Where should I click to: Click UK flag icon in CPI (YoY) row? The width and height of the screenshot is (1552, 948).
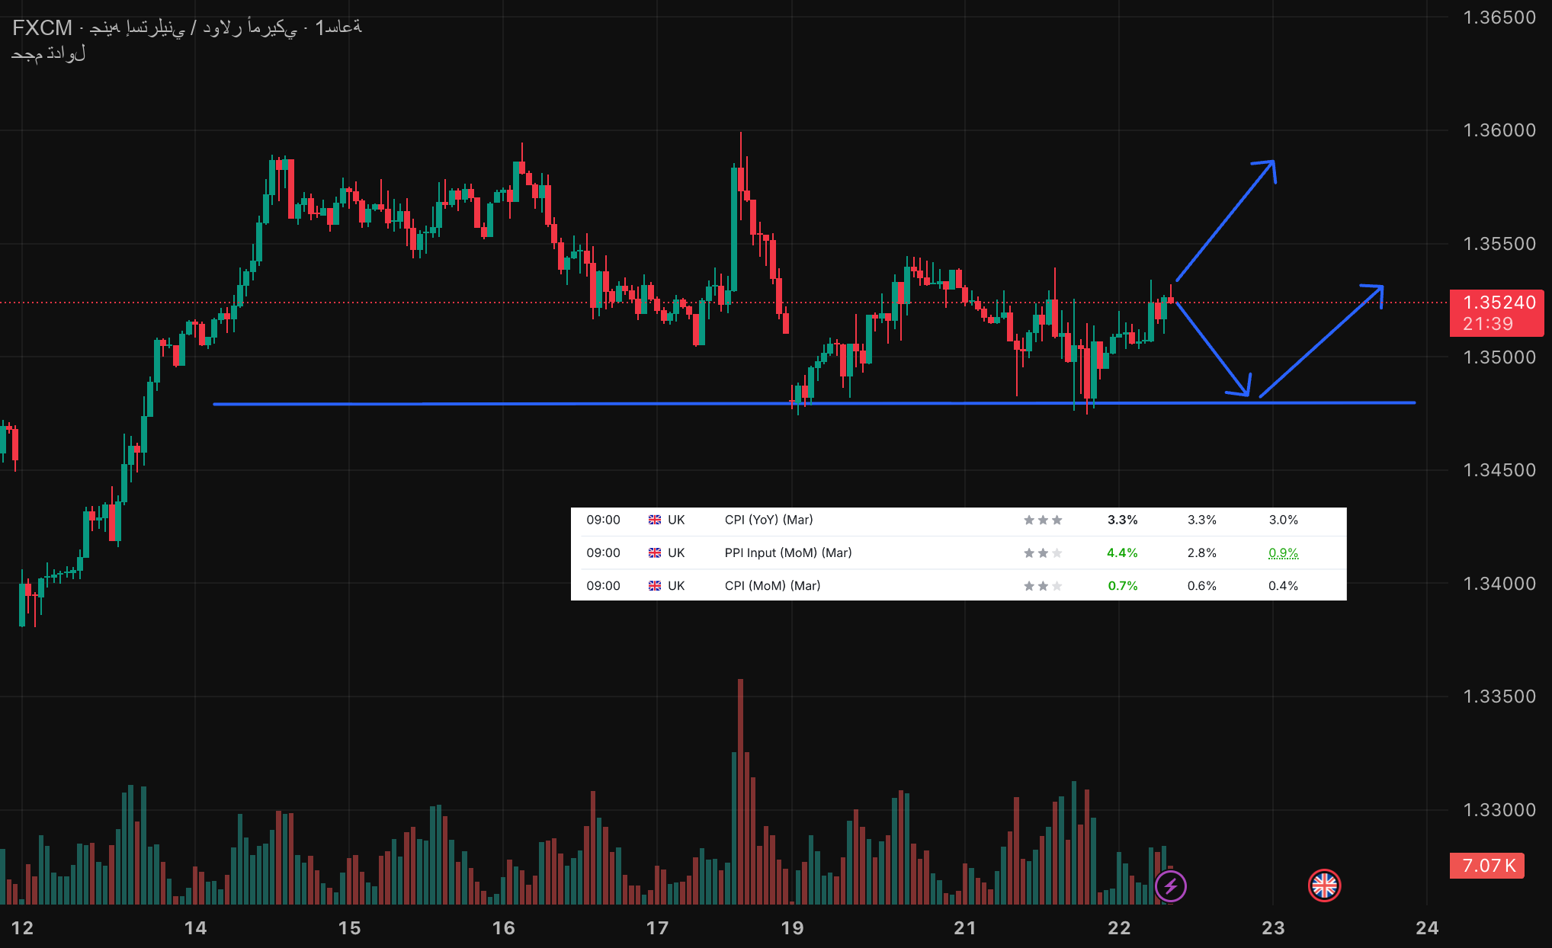coord(655,520)
